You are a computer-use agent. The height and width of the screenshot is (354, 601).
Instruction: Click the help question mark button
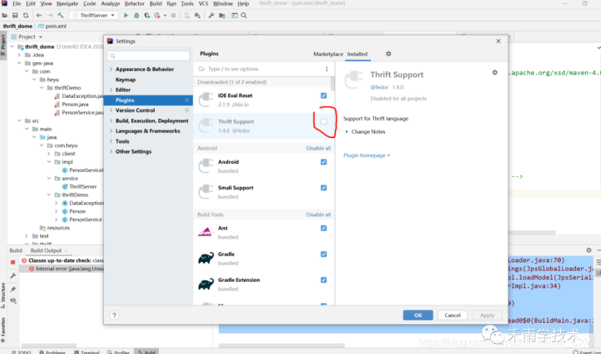(114, 315)
